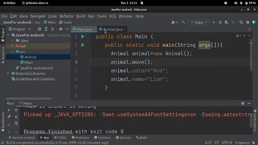Open Terminal tool window
Image resolution: width=258 pixels, height=145 pixels.
pyautogui.click(x=102, y=138)
